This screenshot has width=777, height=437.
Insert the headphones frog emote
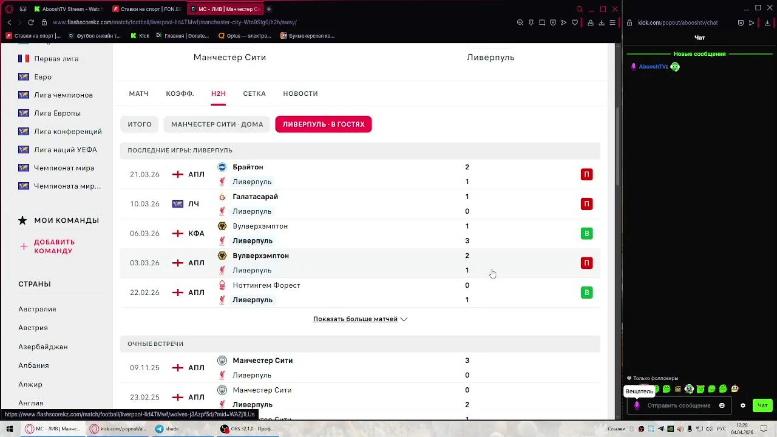pyautogui.click(x=689, y=389)
